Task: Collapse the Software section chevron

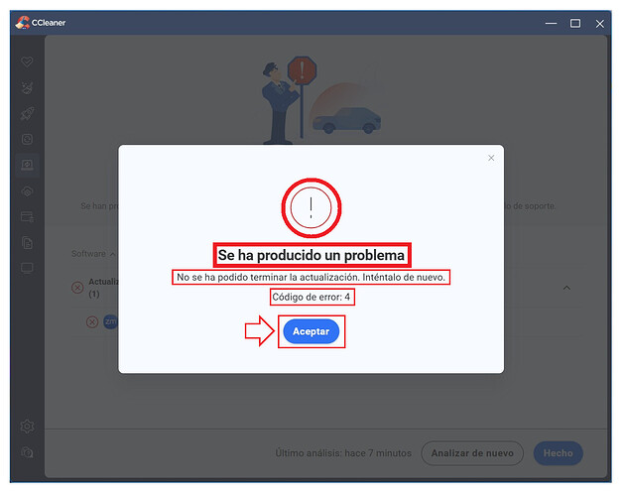Action: (113, 254)
